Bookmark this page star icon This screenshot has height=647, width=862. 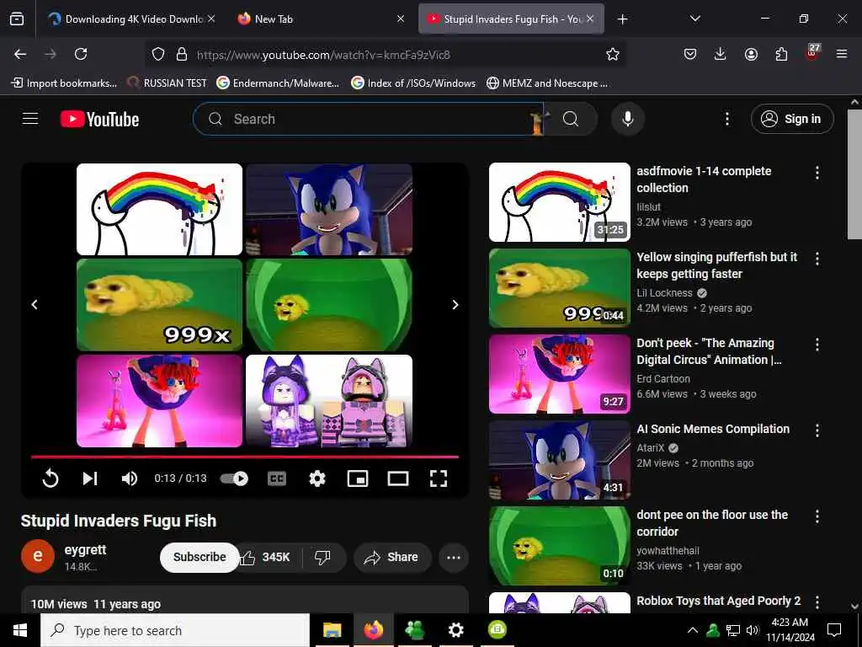coord(613,54)
